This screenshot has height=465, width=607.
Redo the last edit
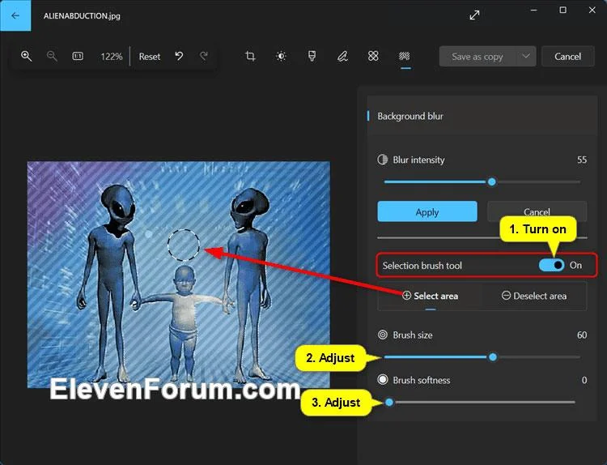[204, 56]
